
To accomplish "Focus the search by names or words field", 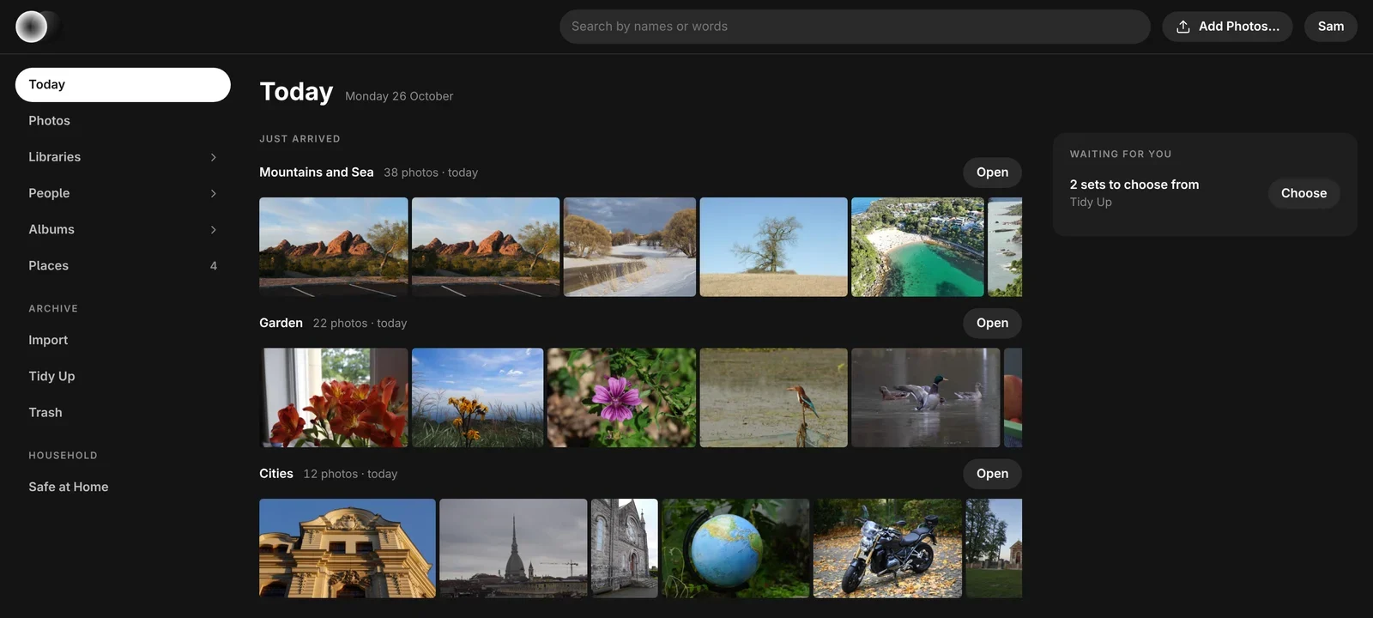I will coord(855,27).
